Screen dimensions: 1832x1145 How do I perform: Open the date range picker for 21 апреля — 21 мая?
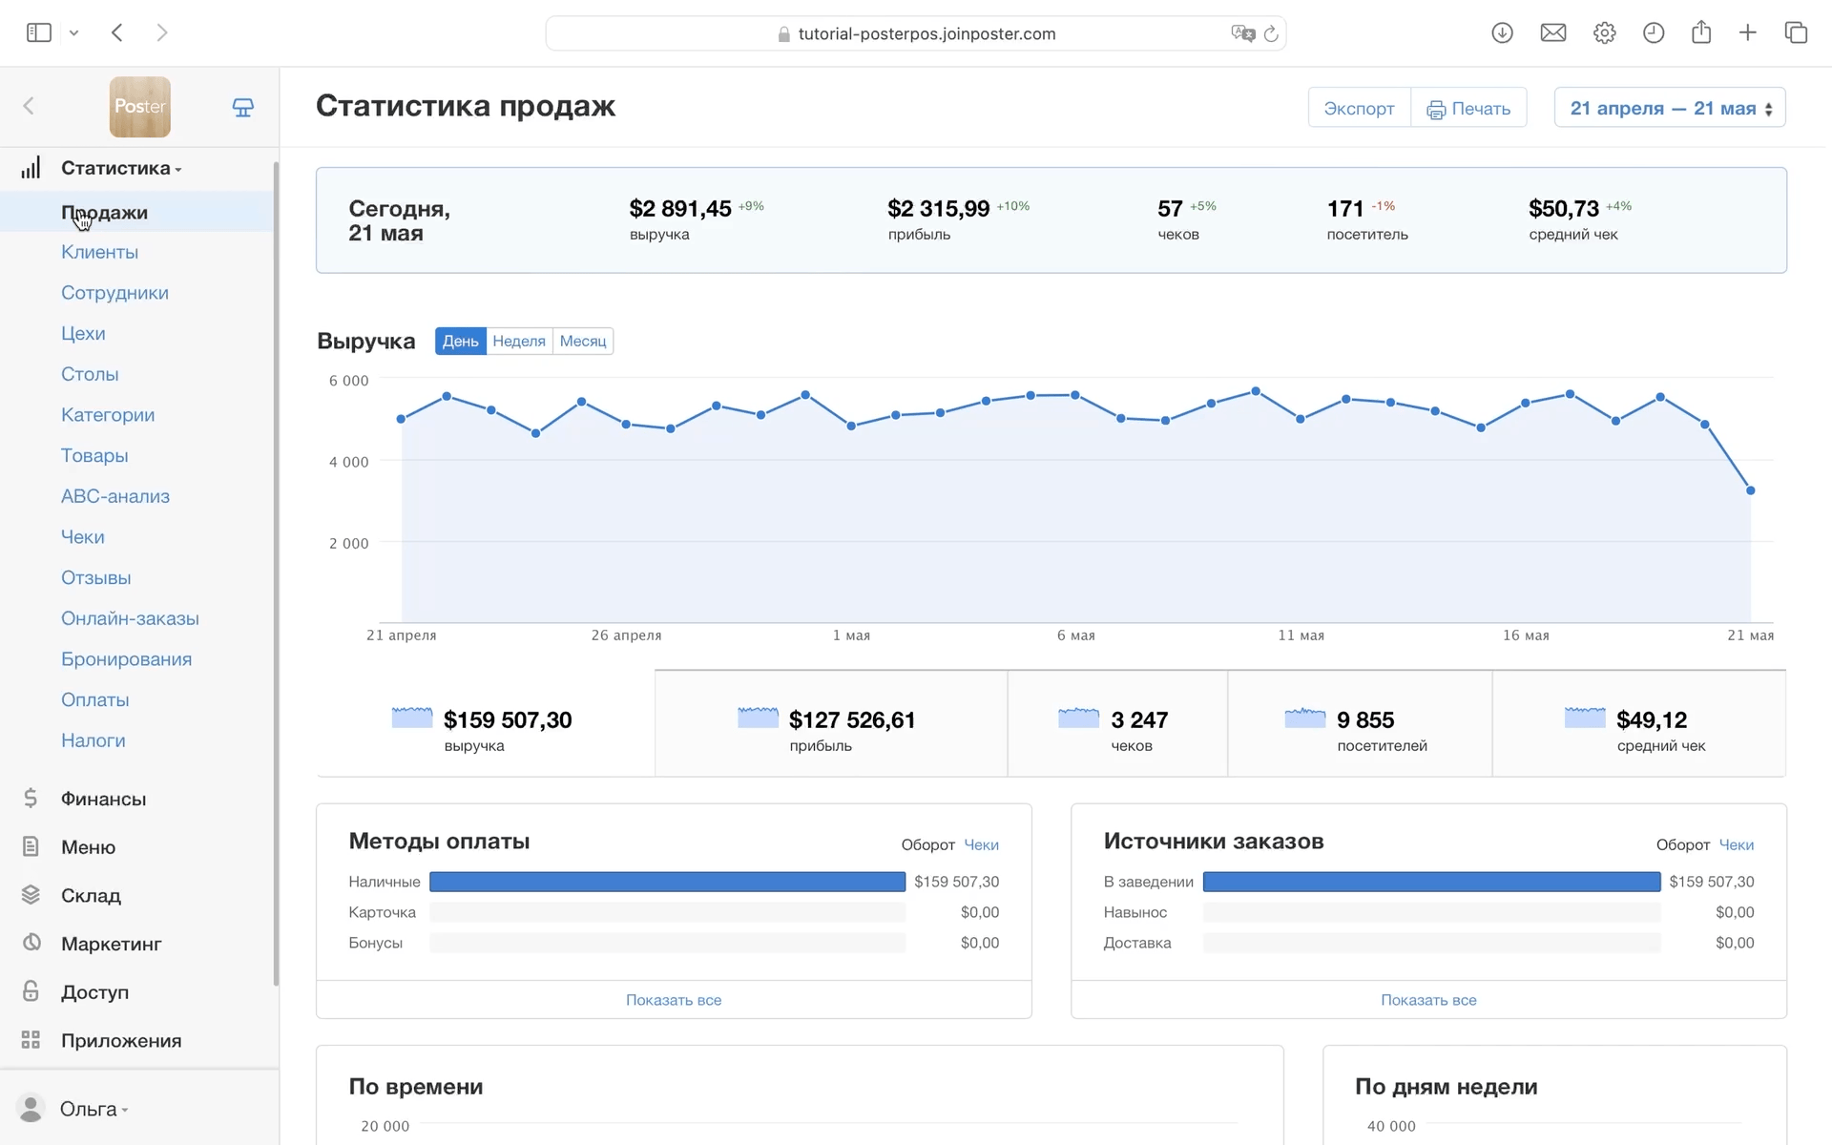1670,108
